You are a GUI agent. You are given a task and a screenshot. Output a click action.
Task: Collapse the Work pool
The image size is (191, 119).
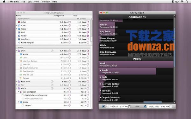click(x=17, y=51)
